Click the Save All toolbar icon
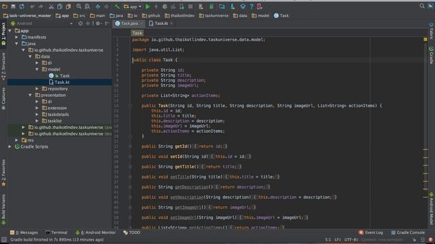 (13, 6)
